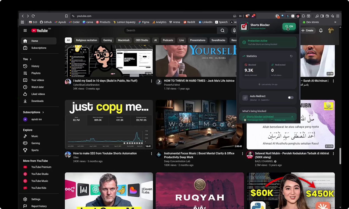Select History in the sidebar
Screen dimensions: 349x209
click(x=35, y=66)
